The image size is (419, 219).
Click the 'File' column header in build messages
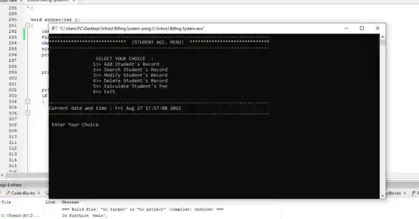click(6, 202)
